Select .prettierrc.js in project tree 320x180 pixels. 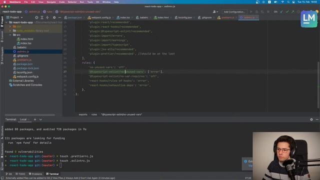(x=24, y=60)
